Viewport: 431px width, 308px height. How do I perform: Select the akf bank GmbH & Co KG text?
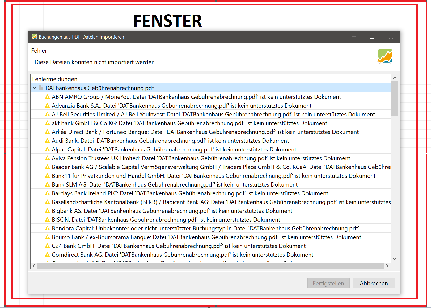tap(189, 123)
